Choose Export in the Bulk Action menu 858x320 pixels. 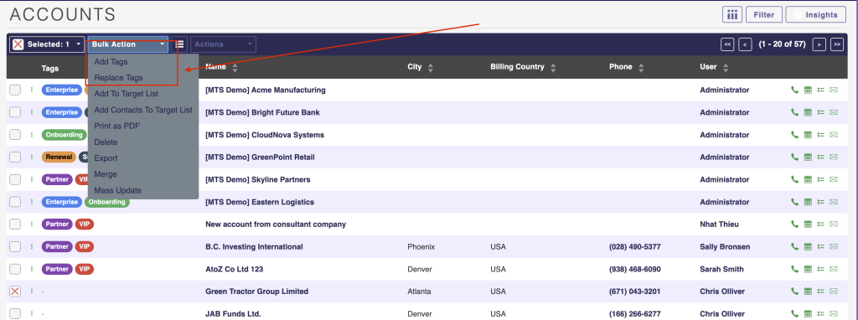tap(106, 158)
